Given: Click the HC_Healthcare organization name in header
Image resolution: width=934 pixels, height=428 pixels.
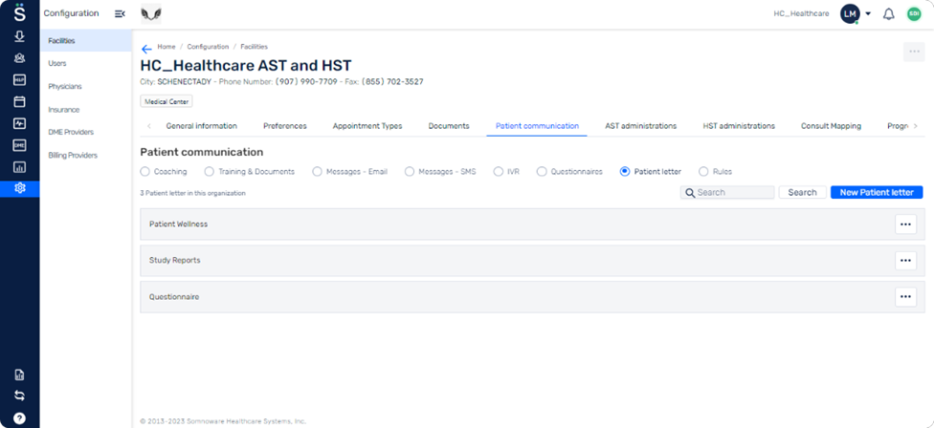Looking at the screenshot, I should tap(801, 13).
